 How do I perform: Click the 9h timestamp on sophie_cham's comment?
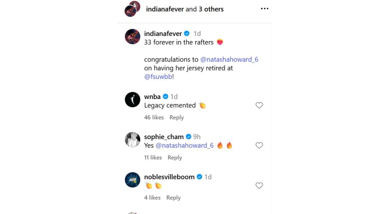coord(197,137)
